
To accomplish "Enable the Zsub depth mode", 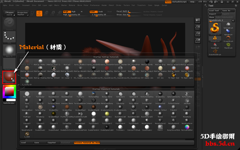I will pyautogui.click(x=101, y=12).
